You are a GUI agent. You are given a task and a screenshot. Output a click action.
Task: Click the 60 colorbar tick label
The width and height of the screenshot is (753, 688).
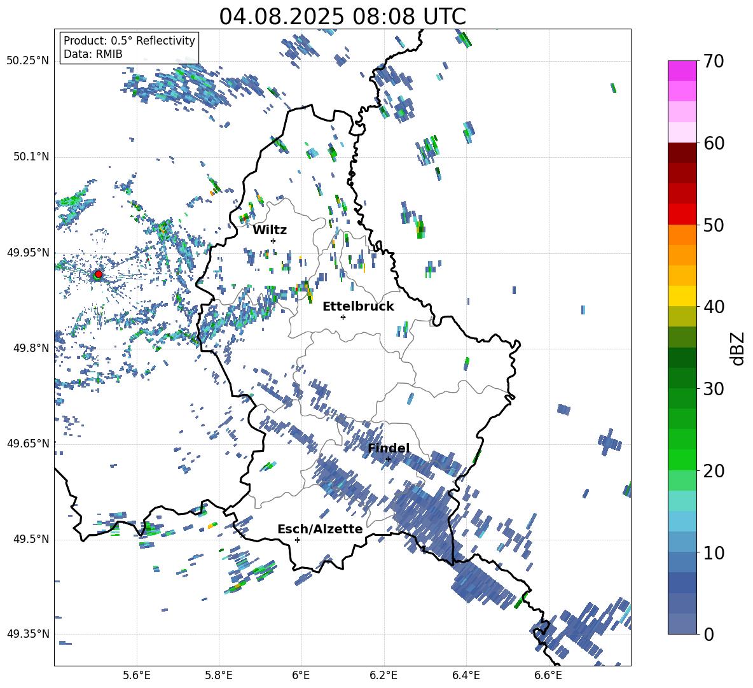[x=714, y=143]
